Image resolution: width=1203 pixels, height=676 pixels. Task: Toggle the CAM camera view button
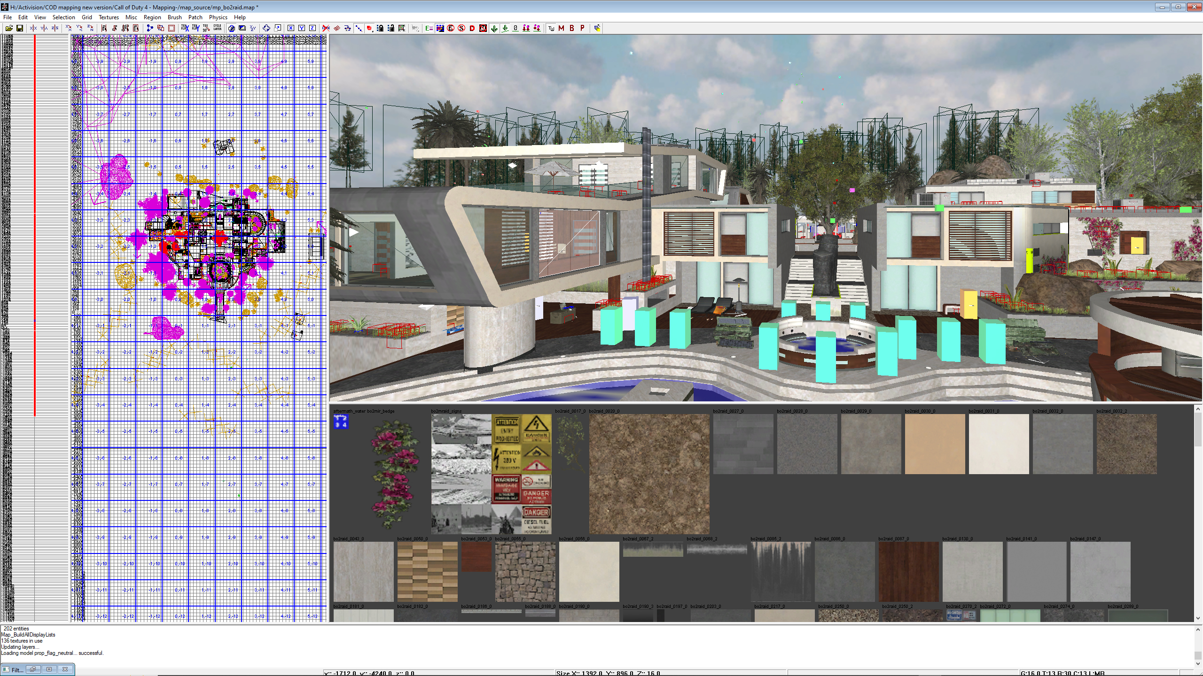click(231, 28)
